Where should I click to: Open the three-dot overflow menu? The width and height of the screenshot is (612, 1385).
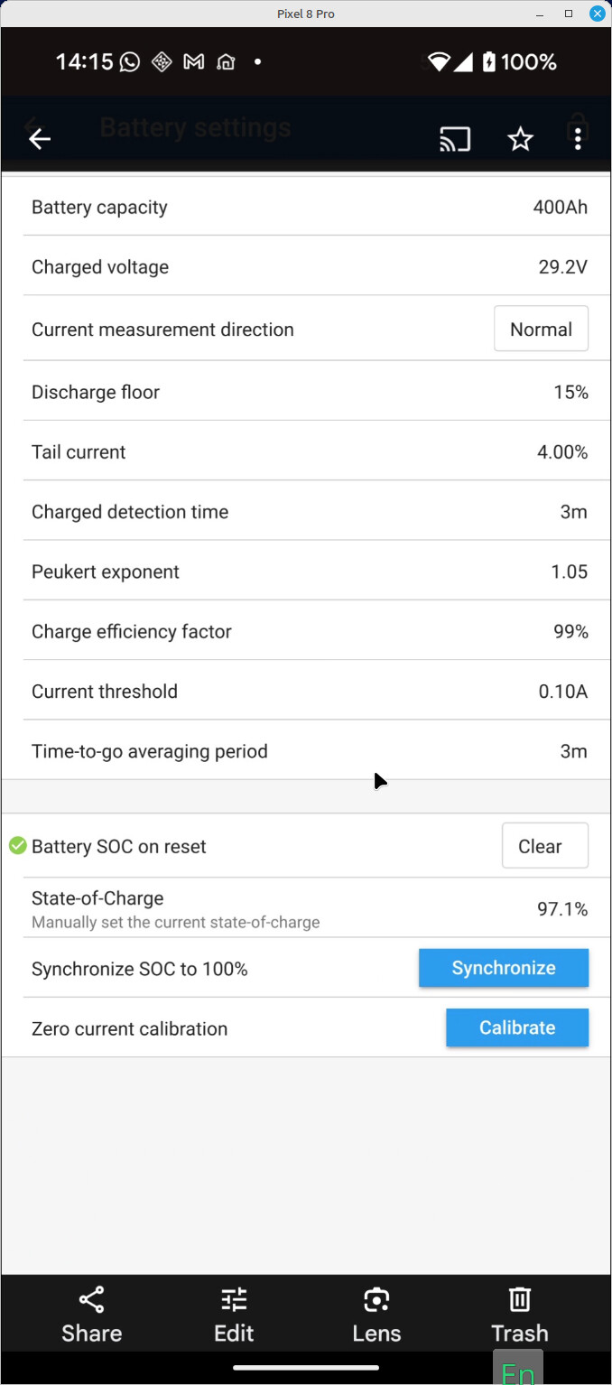(x=578, y=139)
